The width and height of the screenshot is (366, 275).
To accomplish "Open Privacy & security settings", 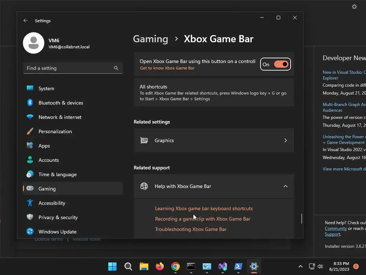I will point(73,217).
